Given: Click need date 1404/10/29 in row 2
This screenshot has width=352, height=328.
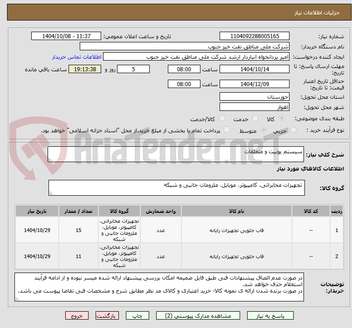Looking at the screenshot, I should point(37,256).
